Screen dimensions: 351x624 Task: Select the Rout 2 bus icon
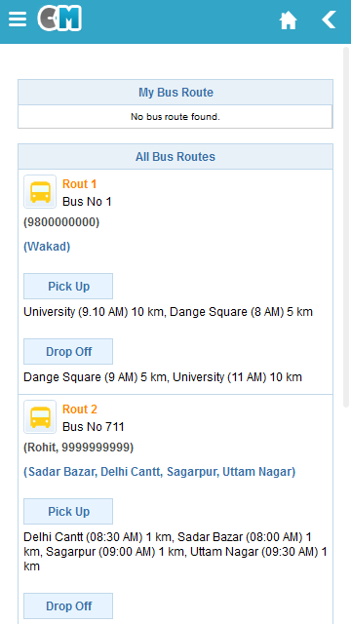(x=40, y=416)
